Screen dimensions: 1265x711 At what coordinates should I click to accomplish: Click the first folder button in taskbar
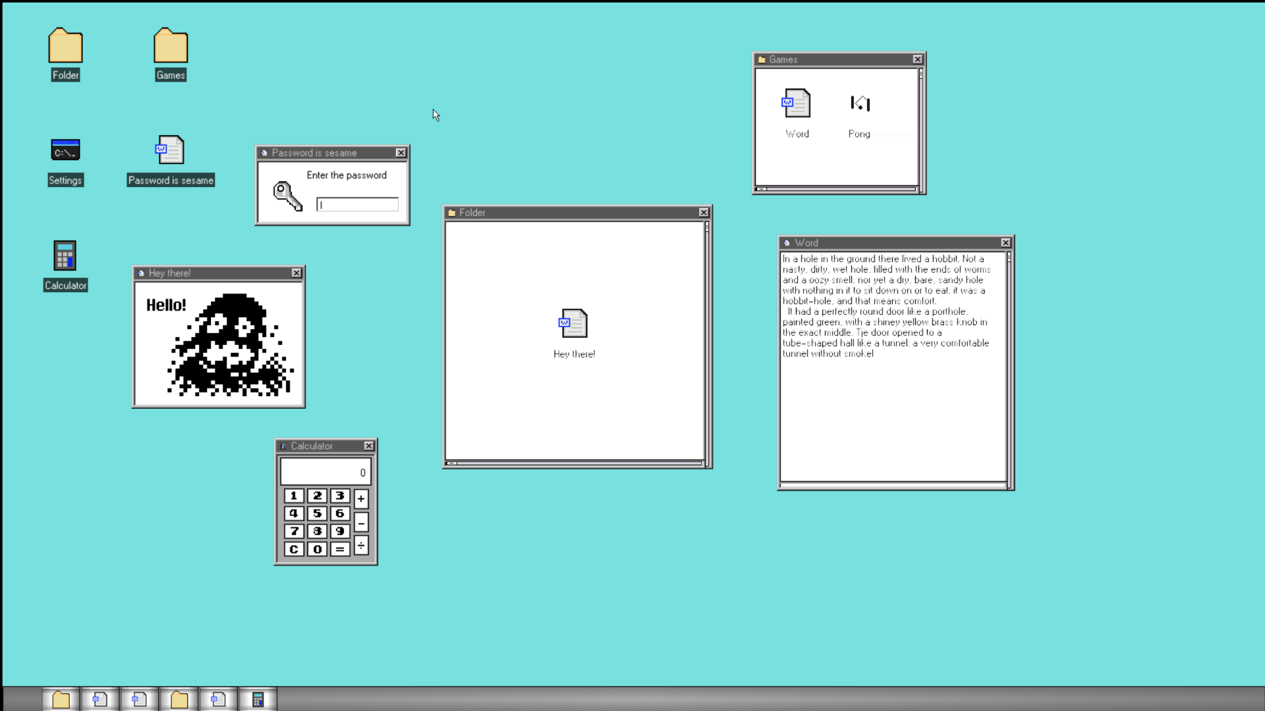[x=61, y=699]
